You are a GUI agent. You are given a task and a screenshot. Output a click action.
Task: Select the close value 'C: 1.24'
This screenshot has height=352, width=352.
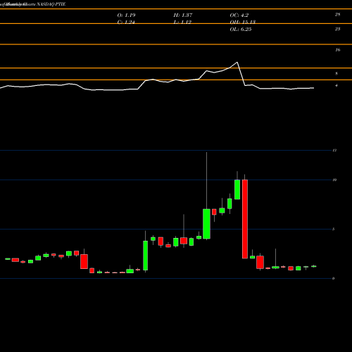point(126,22)
